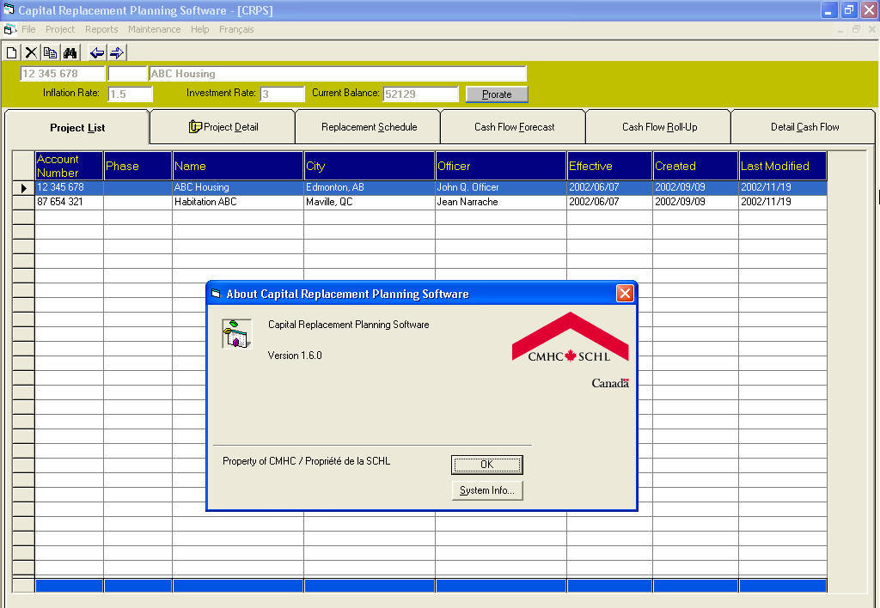Viewport: 880px width, 608px height.
Task: Close the About dialog with red X
Action: [x=625, y=293]
